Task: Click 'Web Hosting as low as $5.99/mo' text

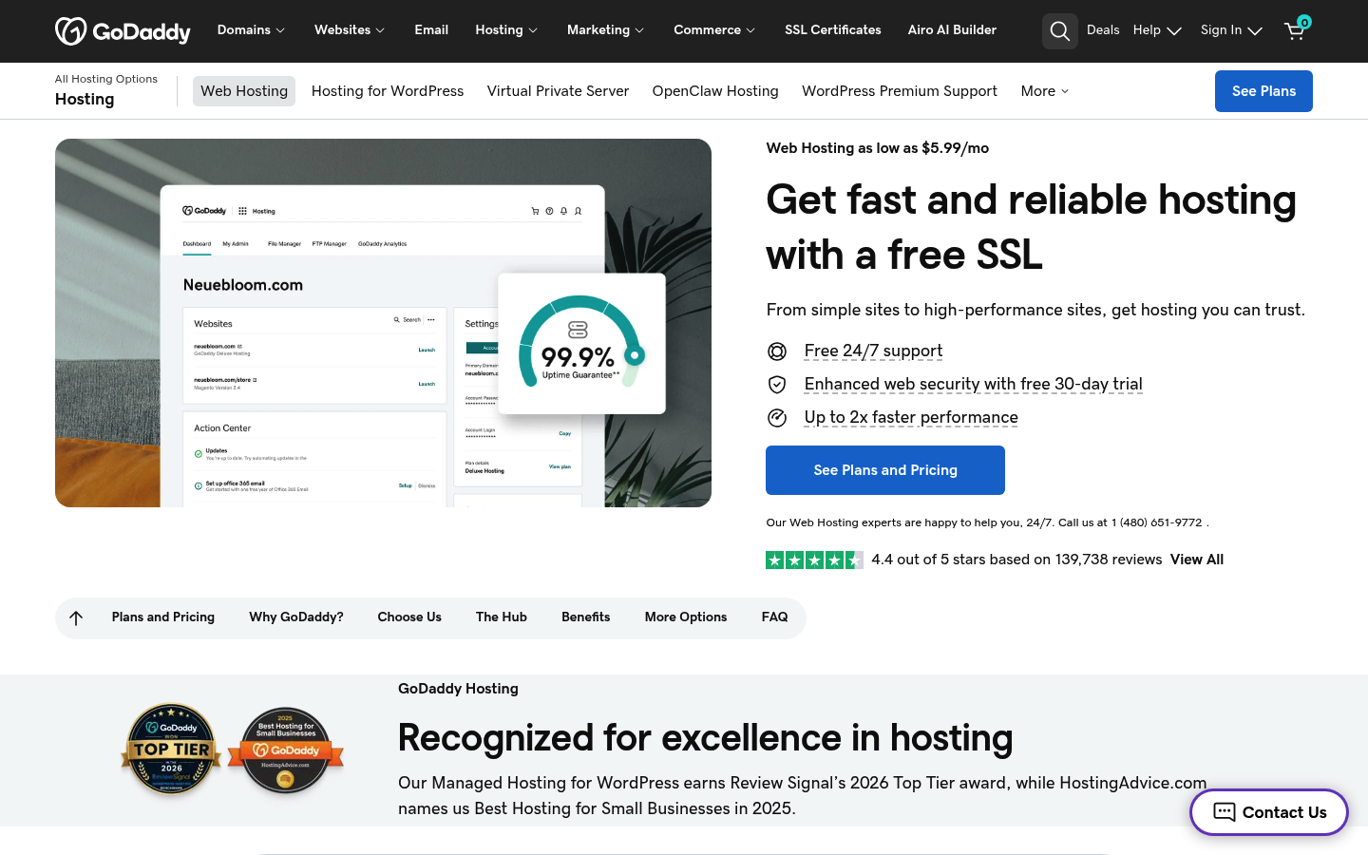Action: point(878,148)
